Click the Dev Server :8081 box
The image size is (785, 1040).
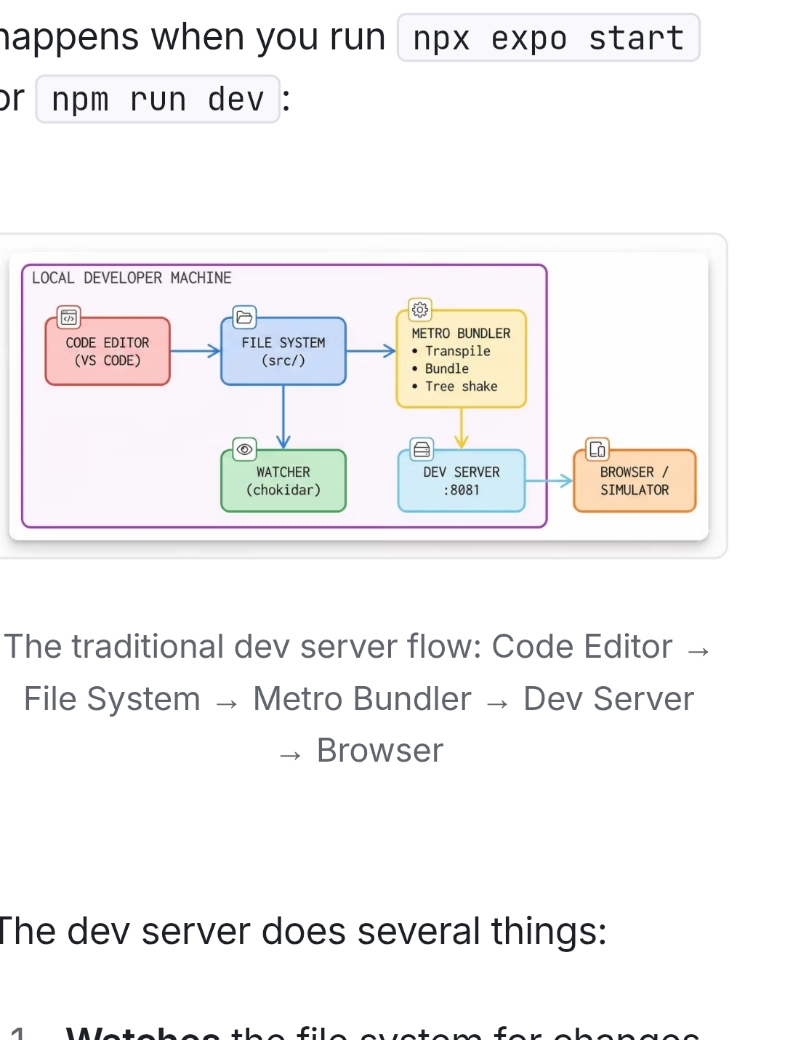461,481
